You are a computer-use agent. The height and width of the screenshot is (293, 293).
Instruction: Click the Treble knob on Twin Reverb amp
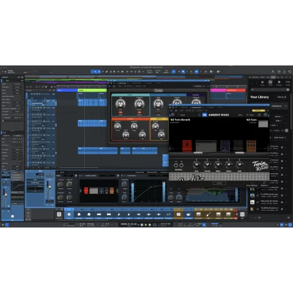pyautogui.click(x=218, y=164)
